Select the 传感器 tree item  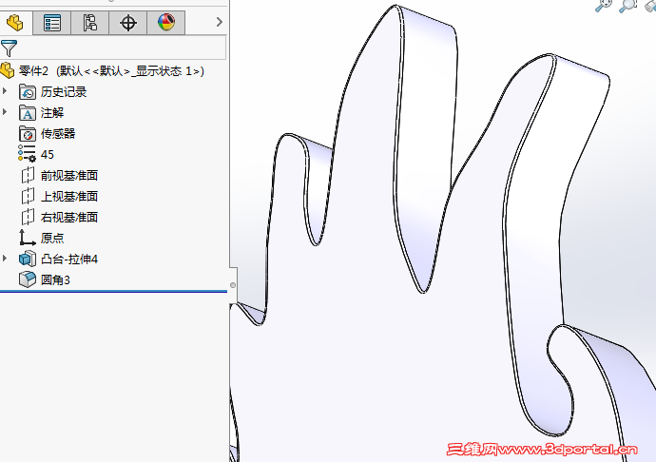click(58, 133)
